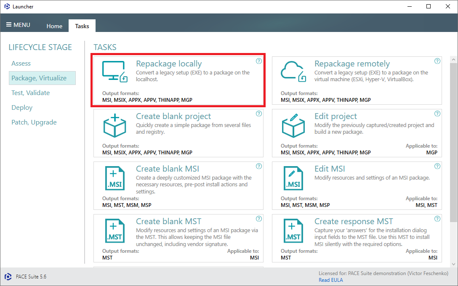The image size is (458, 286).
Task: Choose the Test, Validate stage
Action: click(x=30, y=93)
